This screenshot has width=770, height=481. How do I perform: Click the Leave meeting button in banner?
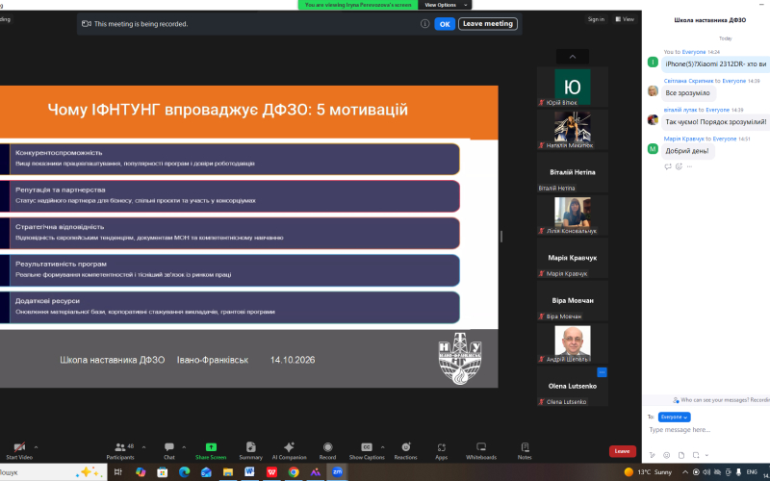point(488,23)
